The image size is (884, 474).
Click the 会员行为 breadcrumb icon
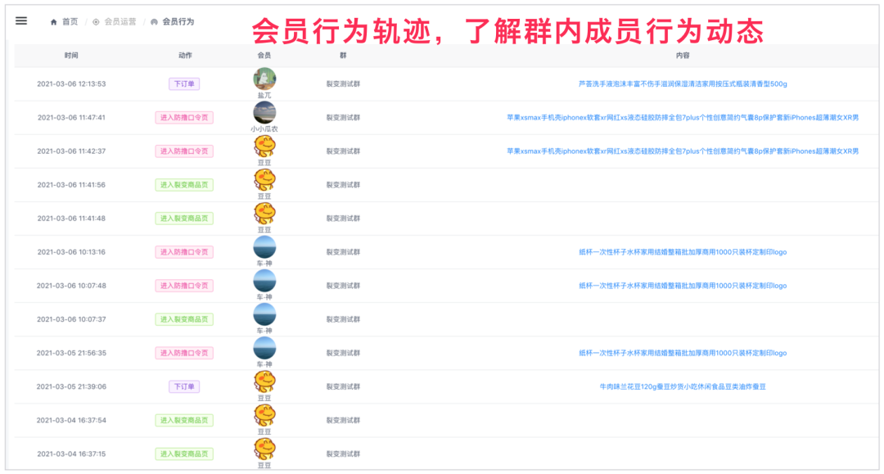pyautogui.click(x=154, y=22)
